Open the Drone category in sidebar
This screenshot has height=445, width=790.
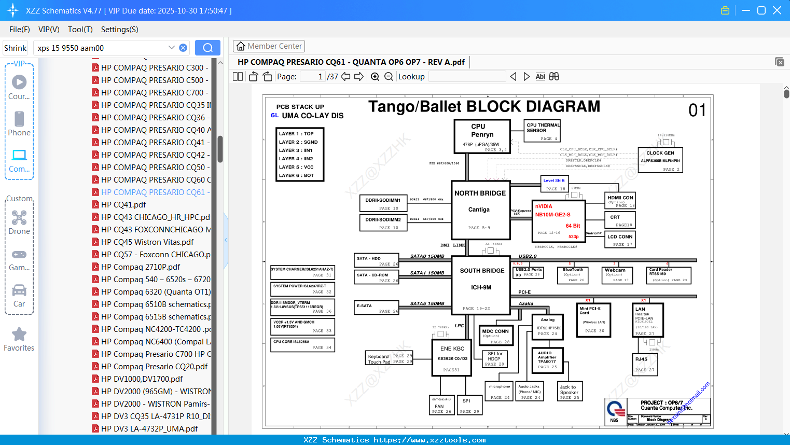click(x=19, y=222)
